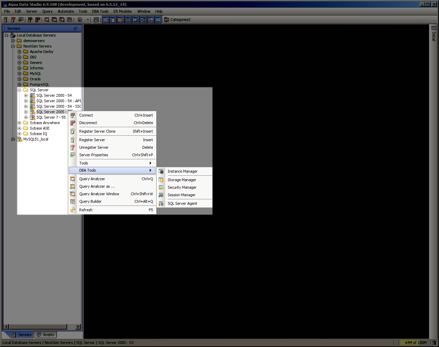Open Storage Manager from the submenu
This screenshot has height=347, width=439.
(185, 180)
